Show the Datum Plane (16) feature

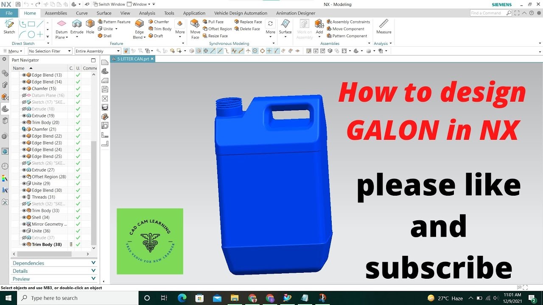pyautogui.click(x=24, y=95)
